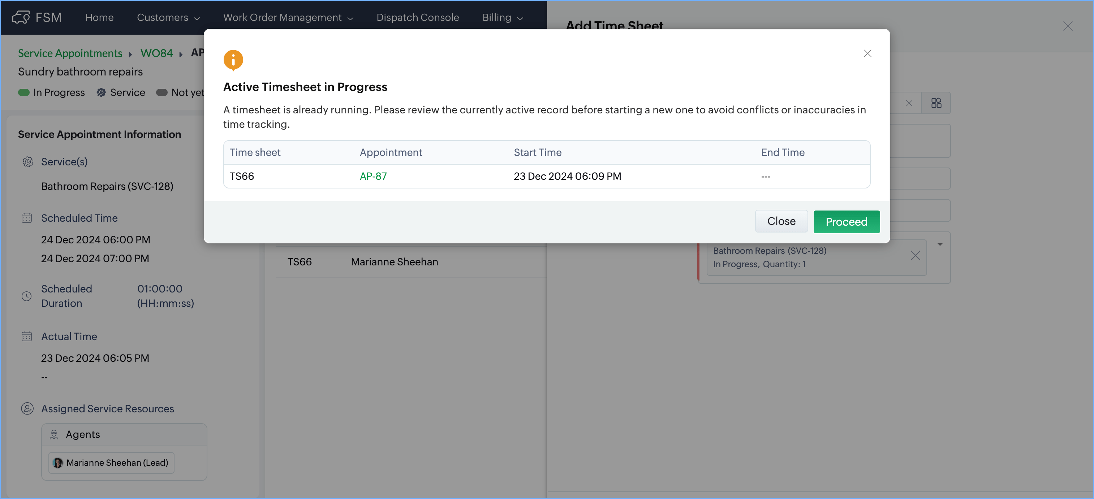Remove the Bathroom Repairs (SVC-128) service tag

click(915, 255)
